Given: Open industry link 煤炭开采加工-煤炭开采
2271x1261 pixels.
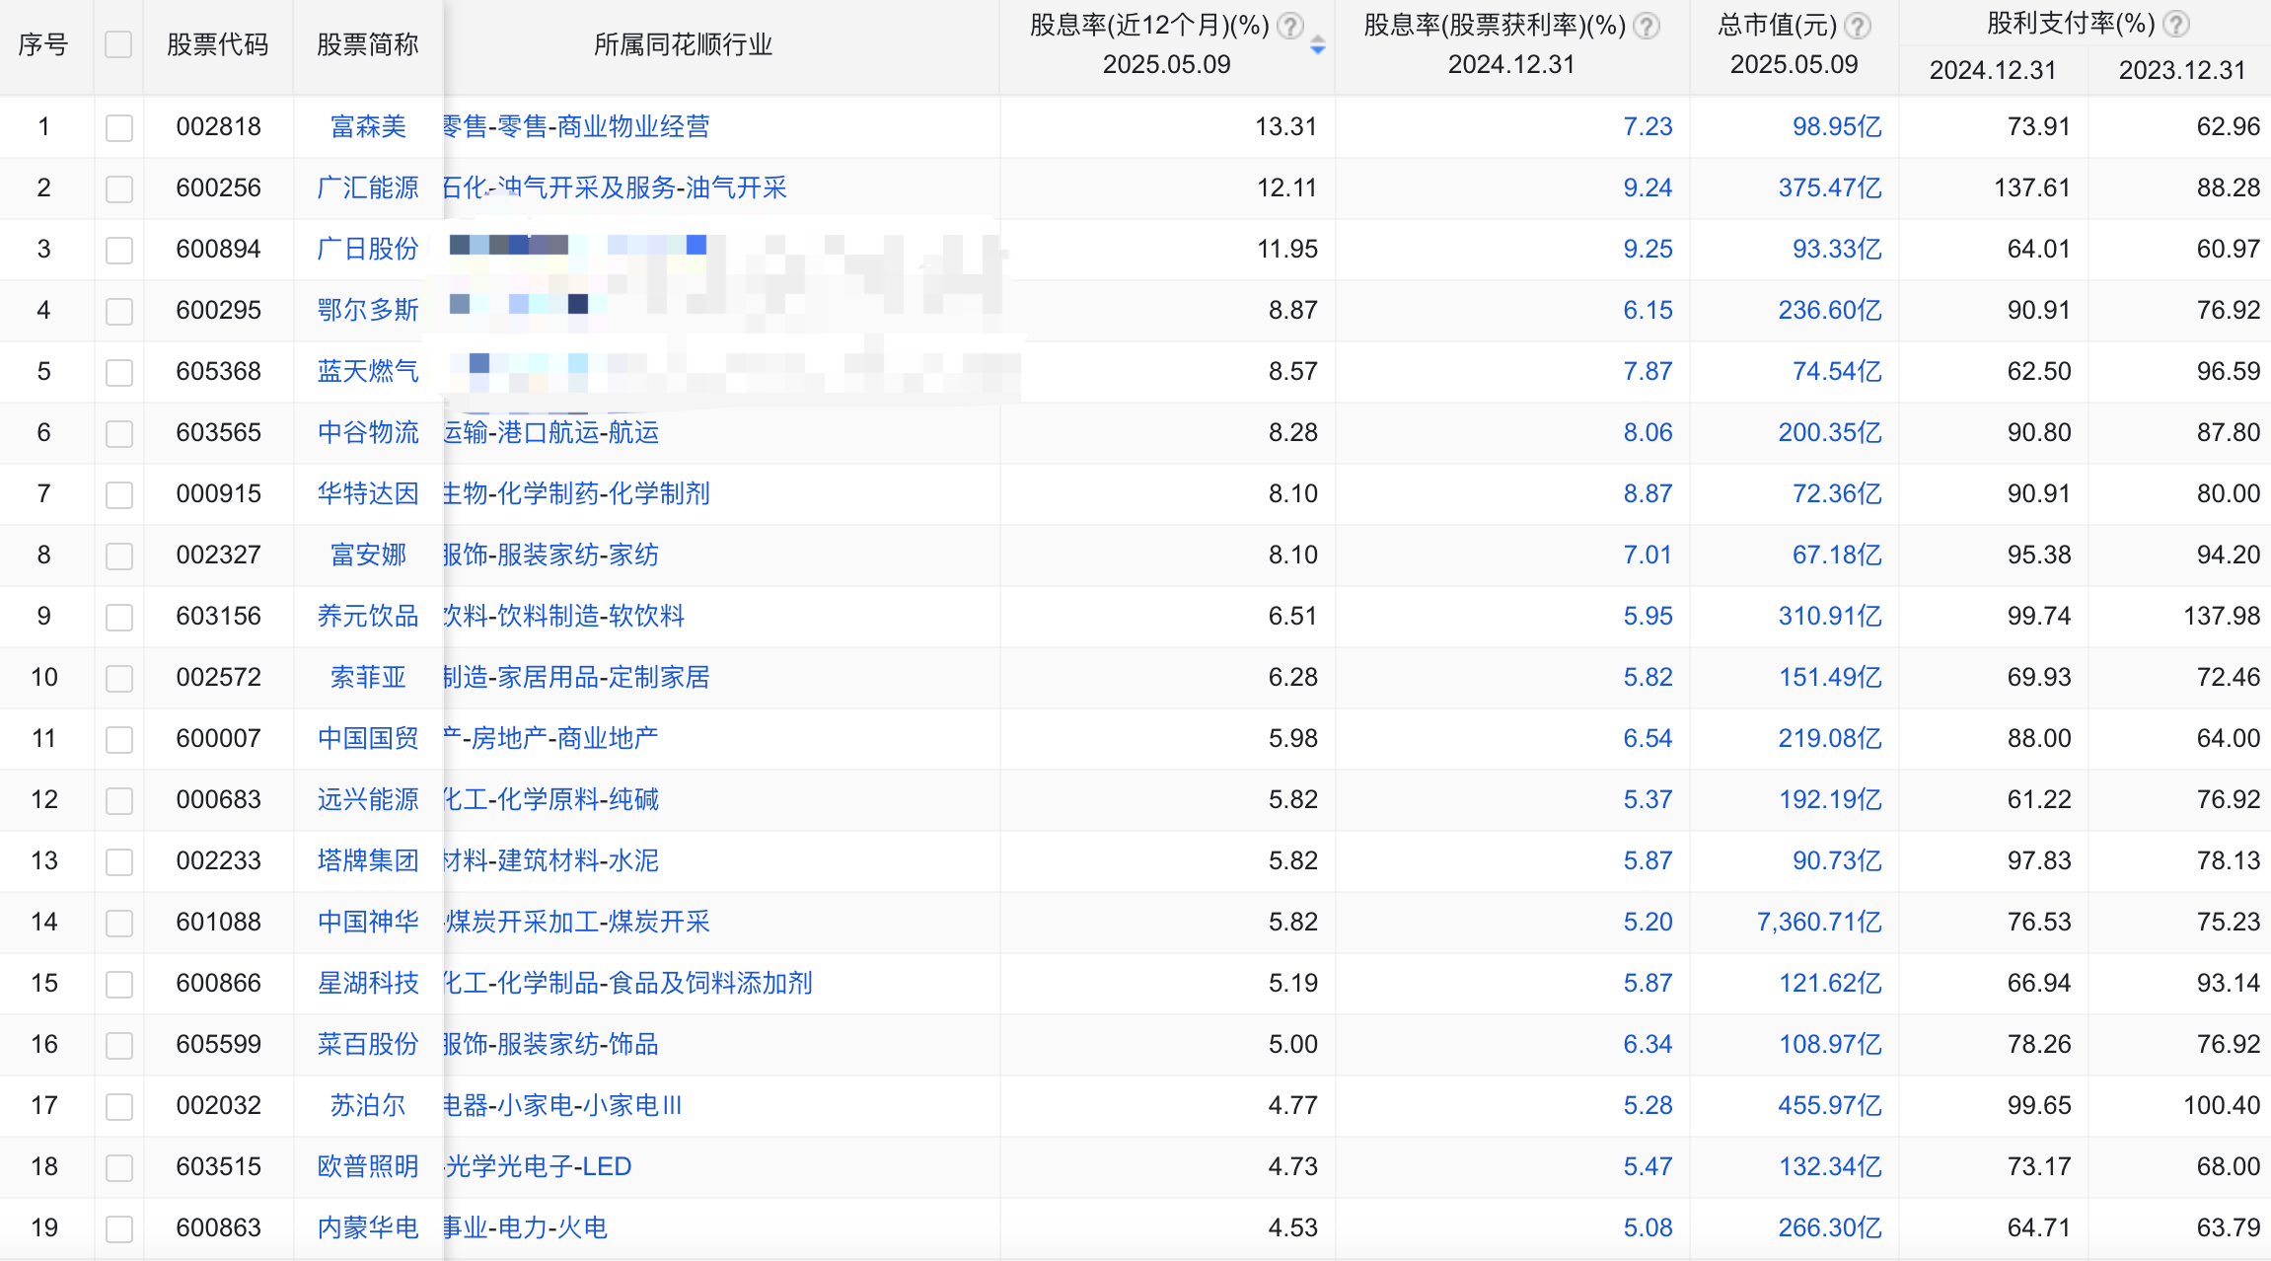Looking at the screenshot, I should pyautogui.click(x=577, y=922).
